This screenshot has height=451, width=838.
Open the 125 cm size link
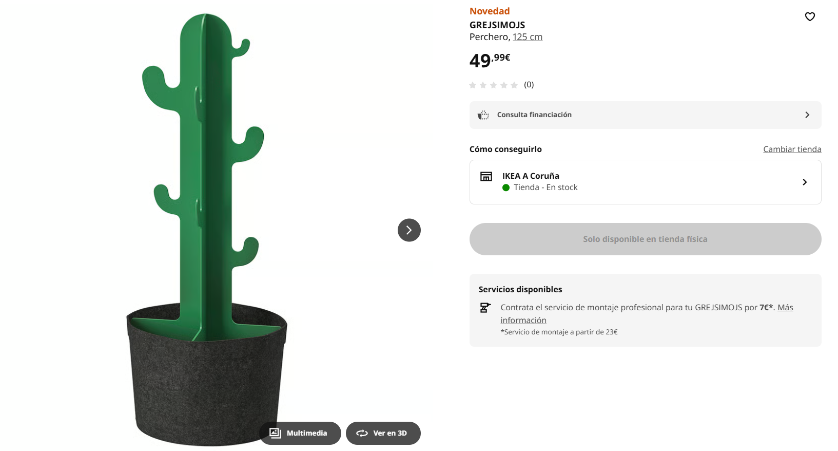527,37
